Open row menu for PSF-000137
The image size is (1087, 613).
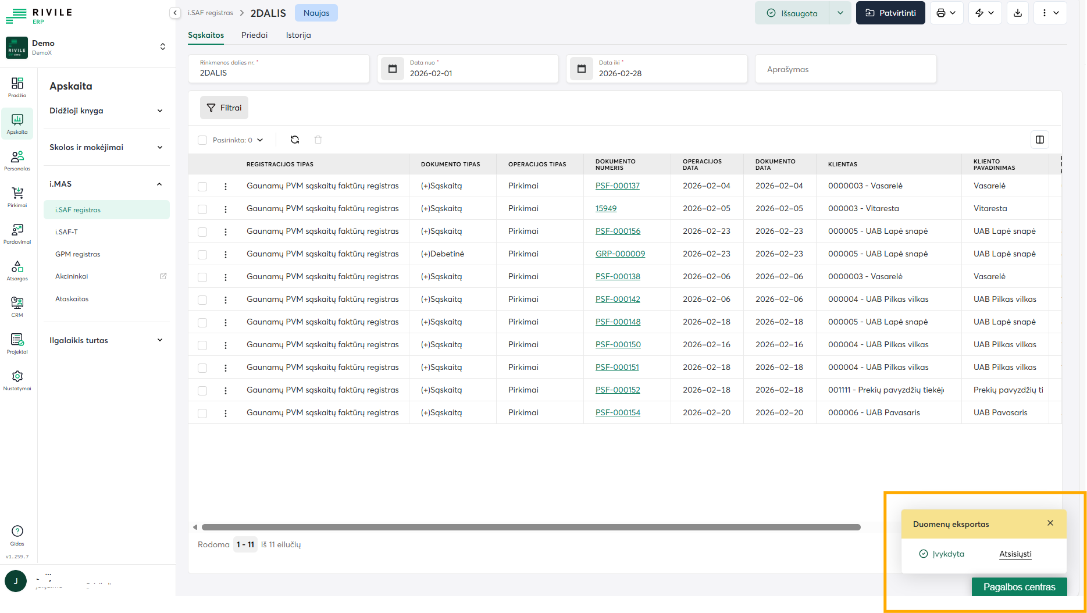click(x=226, y=187)
